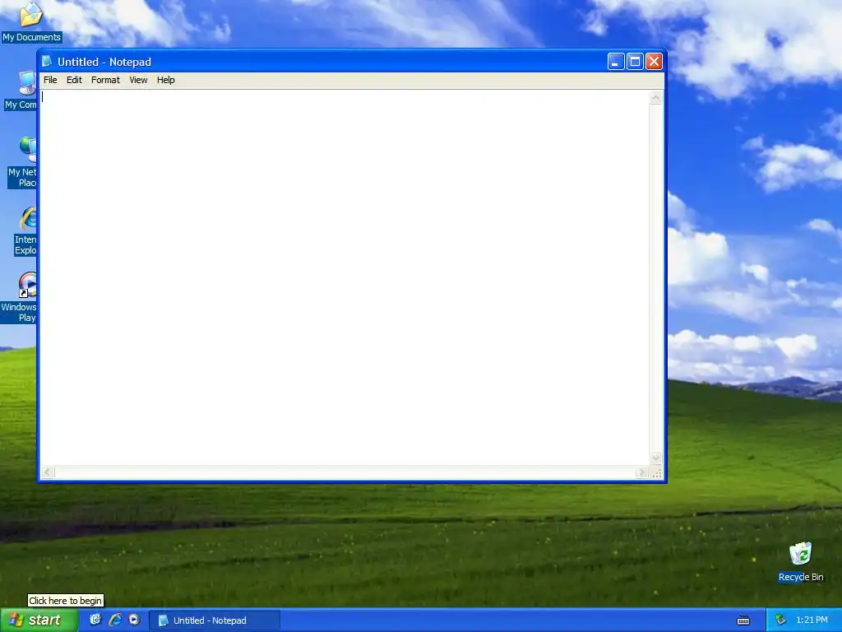
Task: Click Show Desktop in Quick Launch
Action: click(x=95, y=620)
